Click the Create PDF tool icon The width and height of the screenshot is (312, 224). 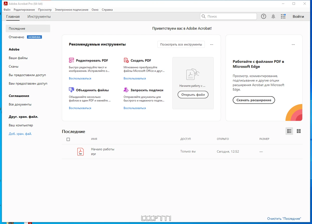pyautogui.click(x=126, y=60)
